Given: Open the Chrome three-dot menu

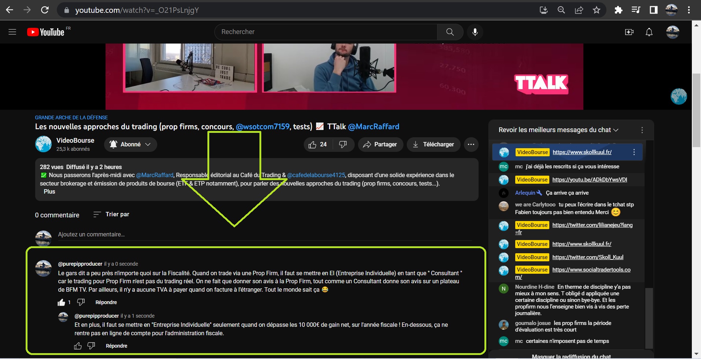Looking at the screenshot, I should [x=689, y=10].
